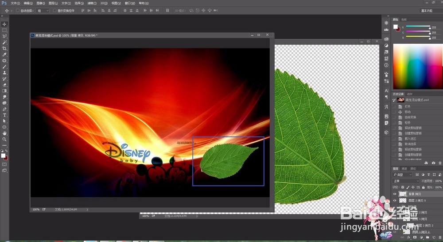Expand the collapsed icon panel dock

coord(388,16)
